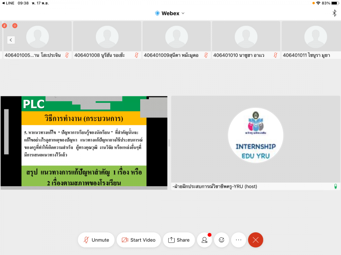Open the participants list panel
341x255 pixels.
tap(205, 240)
